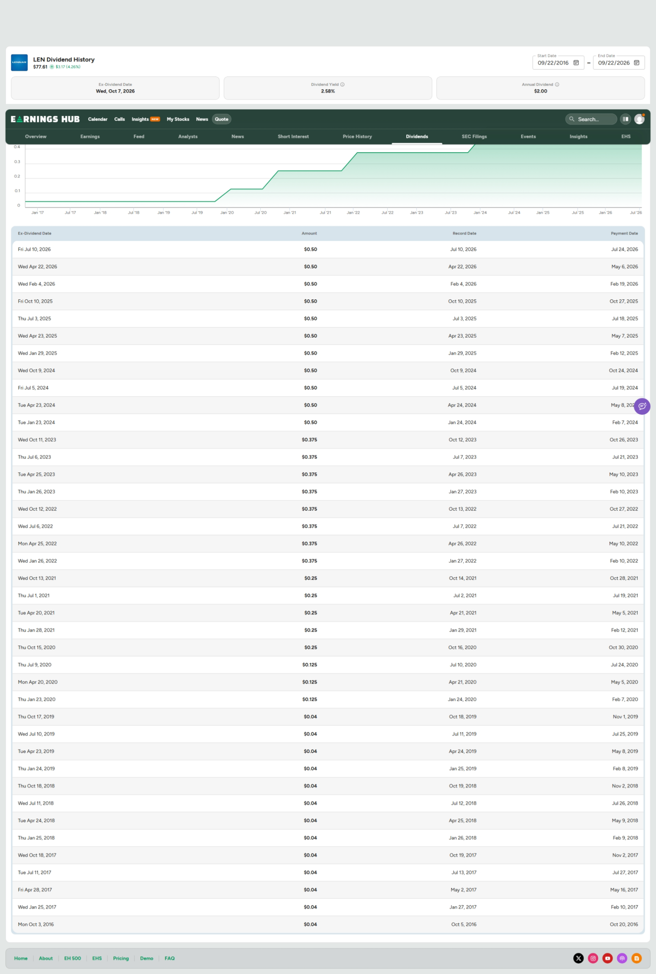656x974 pixels.
Task: Click the Payment Date column header
Action: tap(624, 233)
